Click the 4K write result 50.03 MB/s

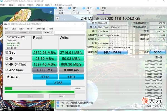71,59
